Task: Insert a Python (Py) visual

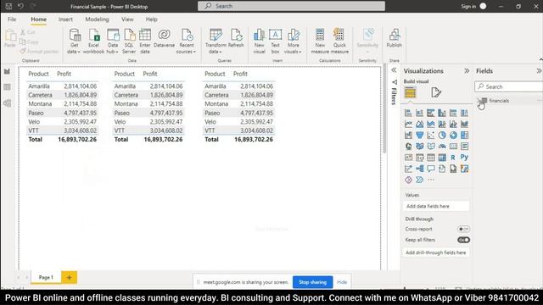Action: pyautogui.click(x=464, y=158)
